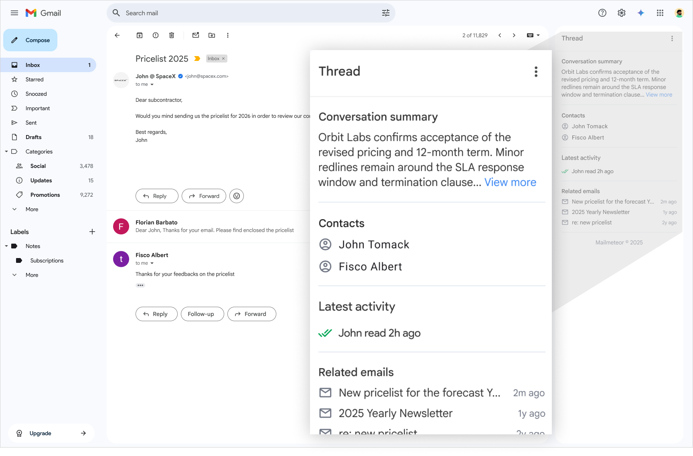Mark the conversation as unread
The height and width of the screenshot is (456, 693).
pos(196,35)
